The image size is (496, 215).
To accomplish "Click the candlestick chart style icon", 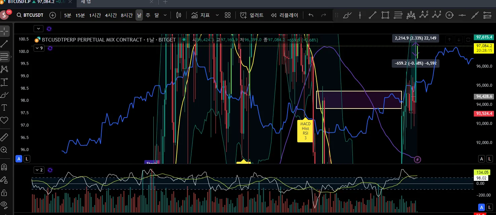I will [179, 15].
